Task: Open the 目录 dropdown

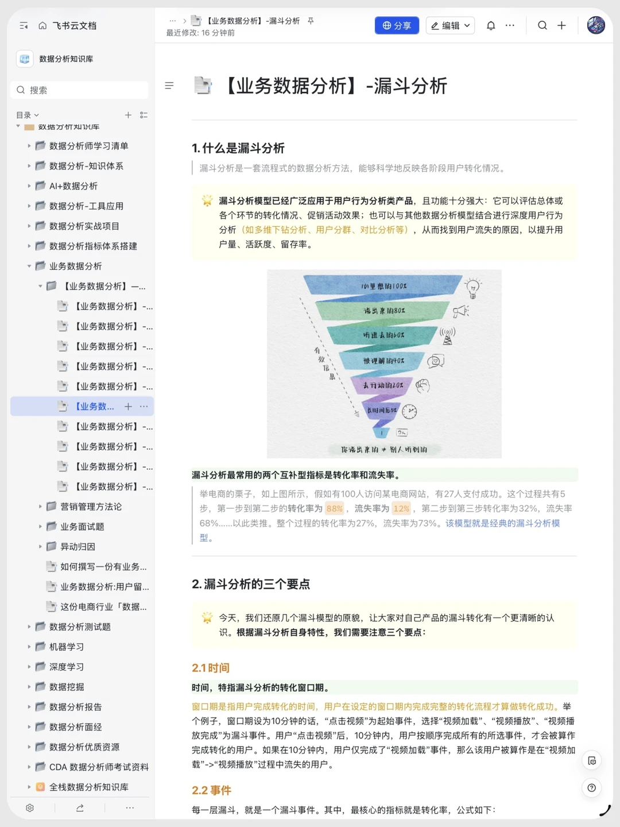Action: [28, 115]
